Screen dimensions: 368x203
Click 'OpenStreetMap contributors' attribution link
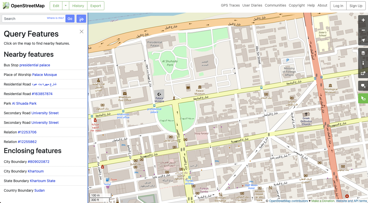click(x=288, y=201)
